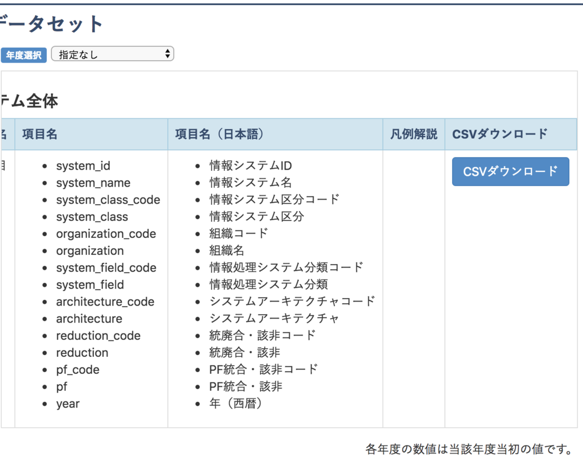Click the システム全体 section heading
Screen dimensions: 583x474
pyautogui.click(x=29, y=101)
